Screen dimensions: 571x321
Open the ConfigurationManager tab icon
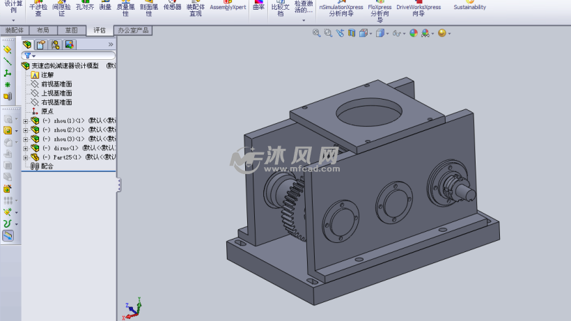pyautogui.click(x=55, y=45)
